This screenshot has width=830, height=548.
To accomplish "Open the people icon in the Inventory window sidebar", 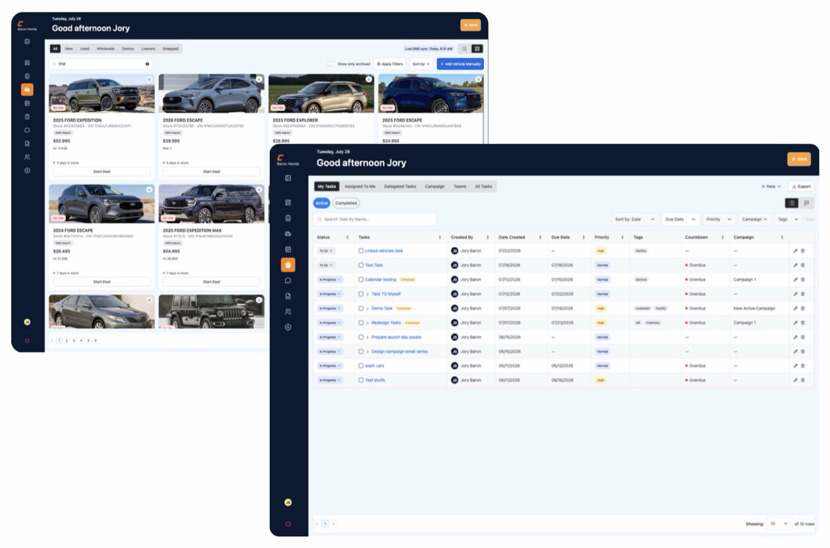I will pos(27,157).
